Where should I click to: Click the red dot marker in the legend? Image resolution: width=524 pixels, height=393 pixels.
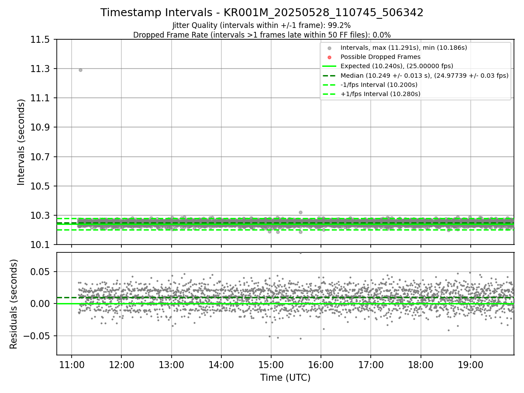click(330, 57)
